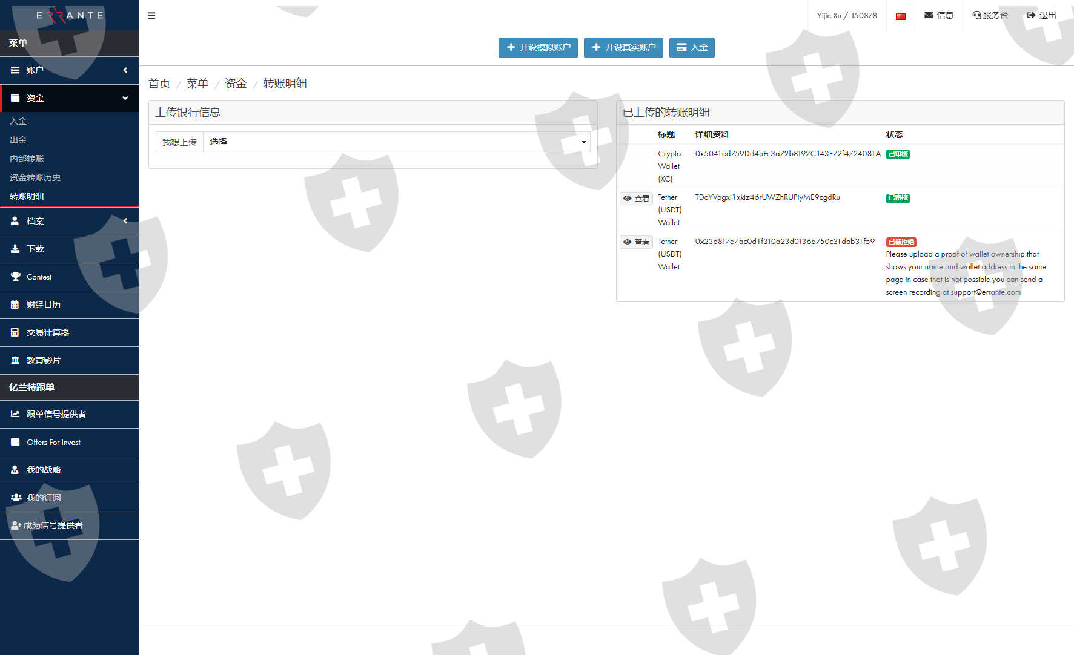Open 入金 in the sidebar submenu
Screen dimensions: 1074x655
coord(18,121)
